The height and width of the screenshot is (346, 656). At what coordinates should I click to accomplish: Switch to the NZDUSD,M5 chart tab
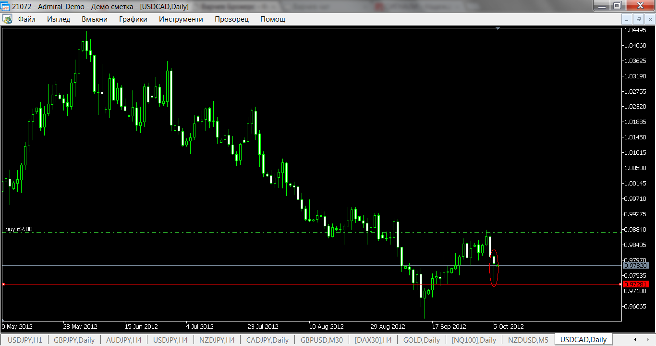point(528,340)
